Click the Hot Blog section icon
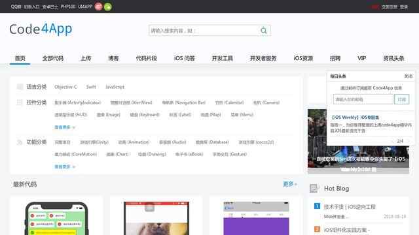Viewport: 419px width, 235px height. pyautogui.click(x=314, y=189)
